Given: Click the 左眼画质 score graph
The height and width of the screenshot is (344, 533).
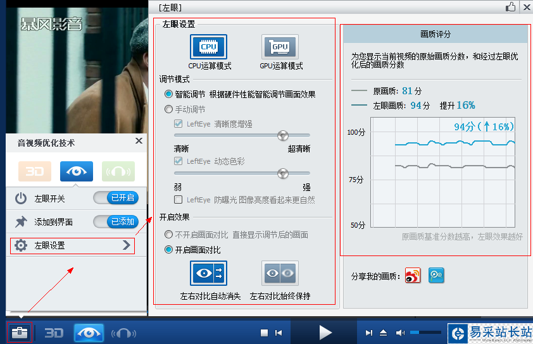Looking at the screenshot, I should tap(443, 172).
